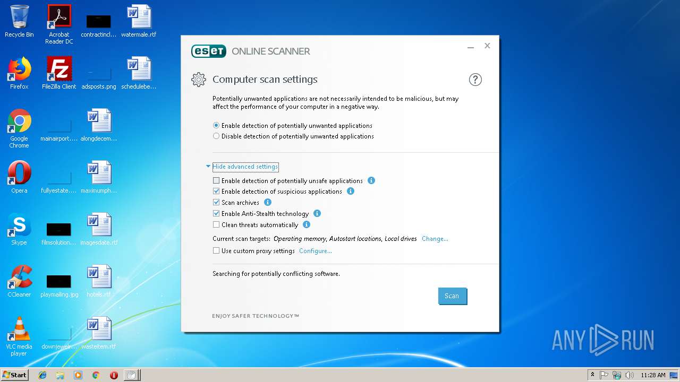This screenshot has width=680, height=382.
Task: Click the taskbar clock 11:28 AM
Action: [x=653, y=375]
